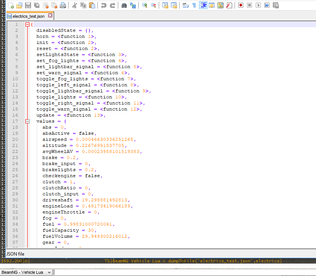
Task: Show all characters pilcrow icon
Action: pyautogui.click(x=194, y=5)
